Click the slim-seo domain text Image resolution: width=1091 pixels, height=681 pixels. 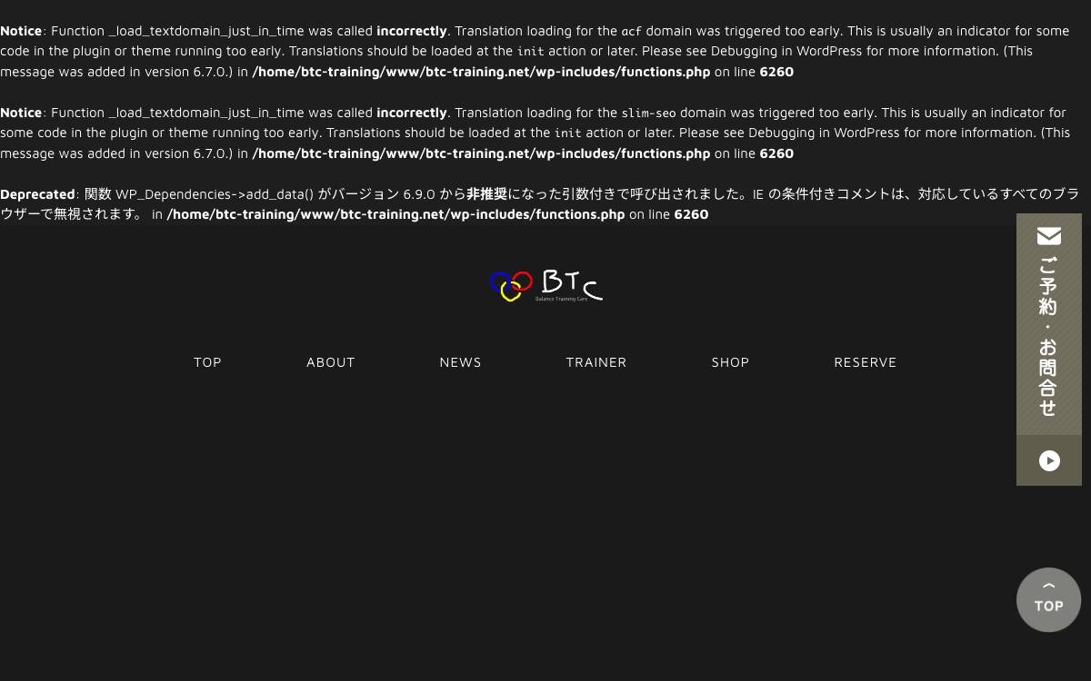click(648, 113)
